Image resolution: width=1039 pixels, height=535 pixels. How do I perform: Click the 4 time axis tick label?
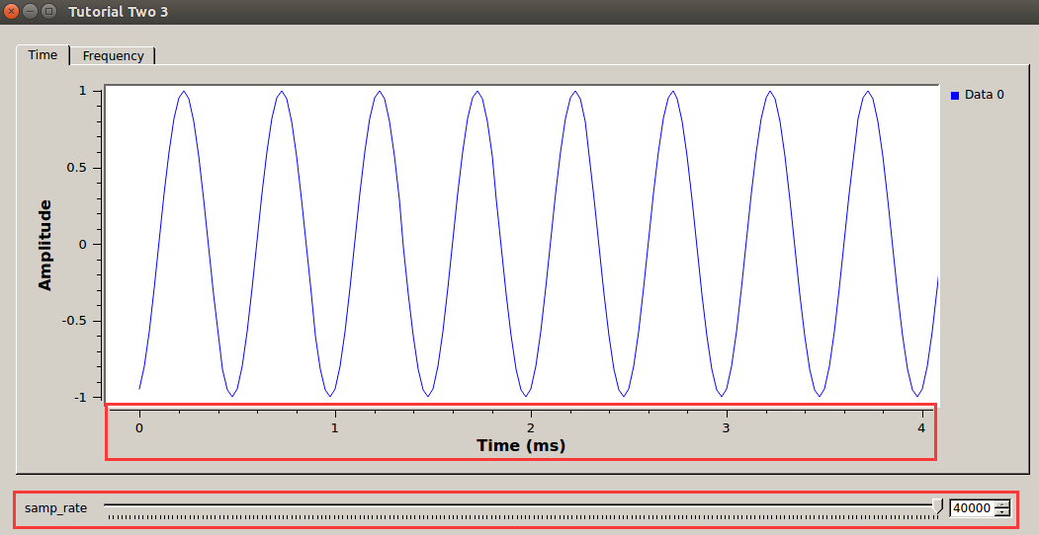(921, 427)
